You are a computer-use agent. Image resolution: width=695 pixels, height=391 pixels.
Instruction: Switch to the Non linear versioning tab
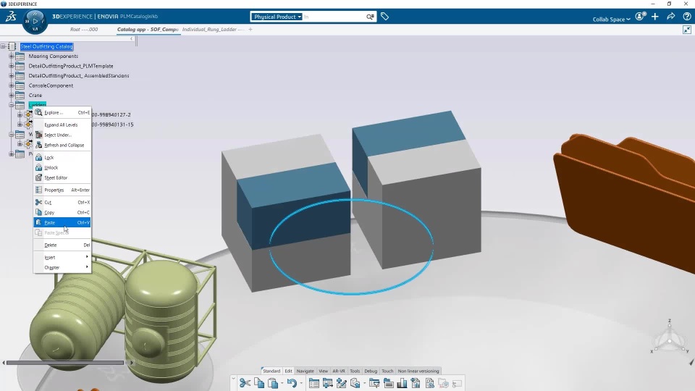(x=418, y=371)
